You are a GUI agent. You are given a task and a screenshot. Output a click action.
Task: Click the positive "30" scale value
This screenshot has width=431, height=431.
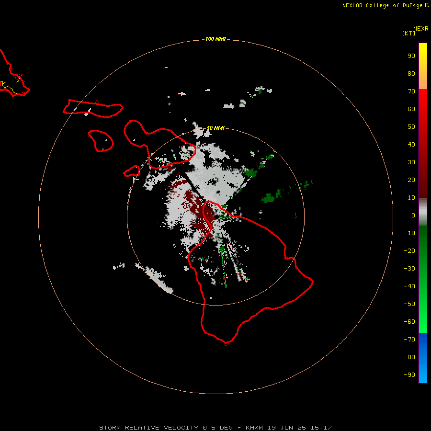click(411, 162)
